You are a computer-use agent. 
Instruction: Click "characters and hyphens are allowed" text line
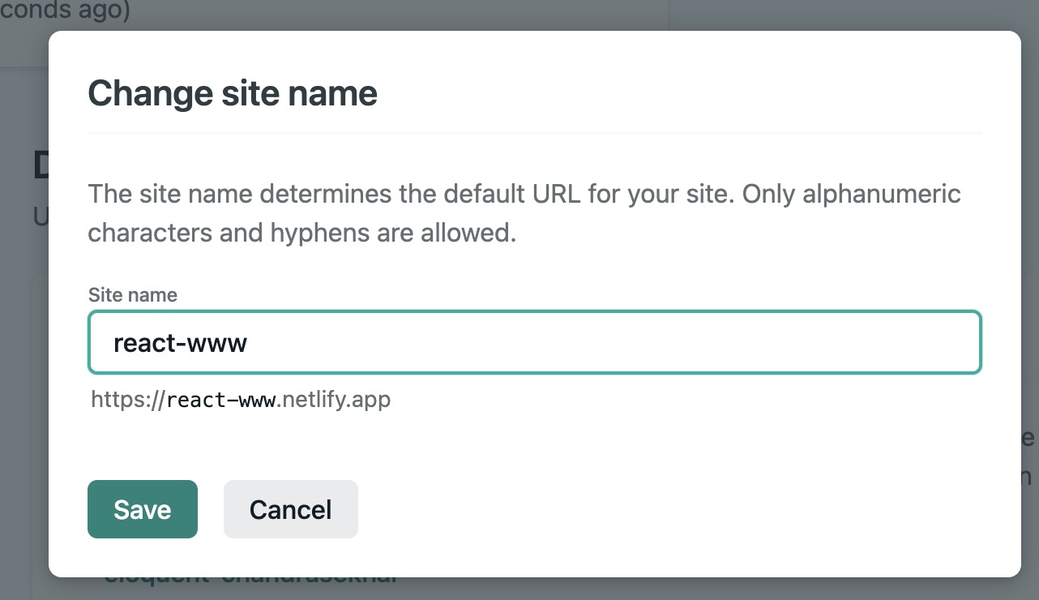pos(301,234)
